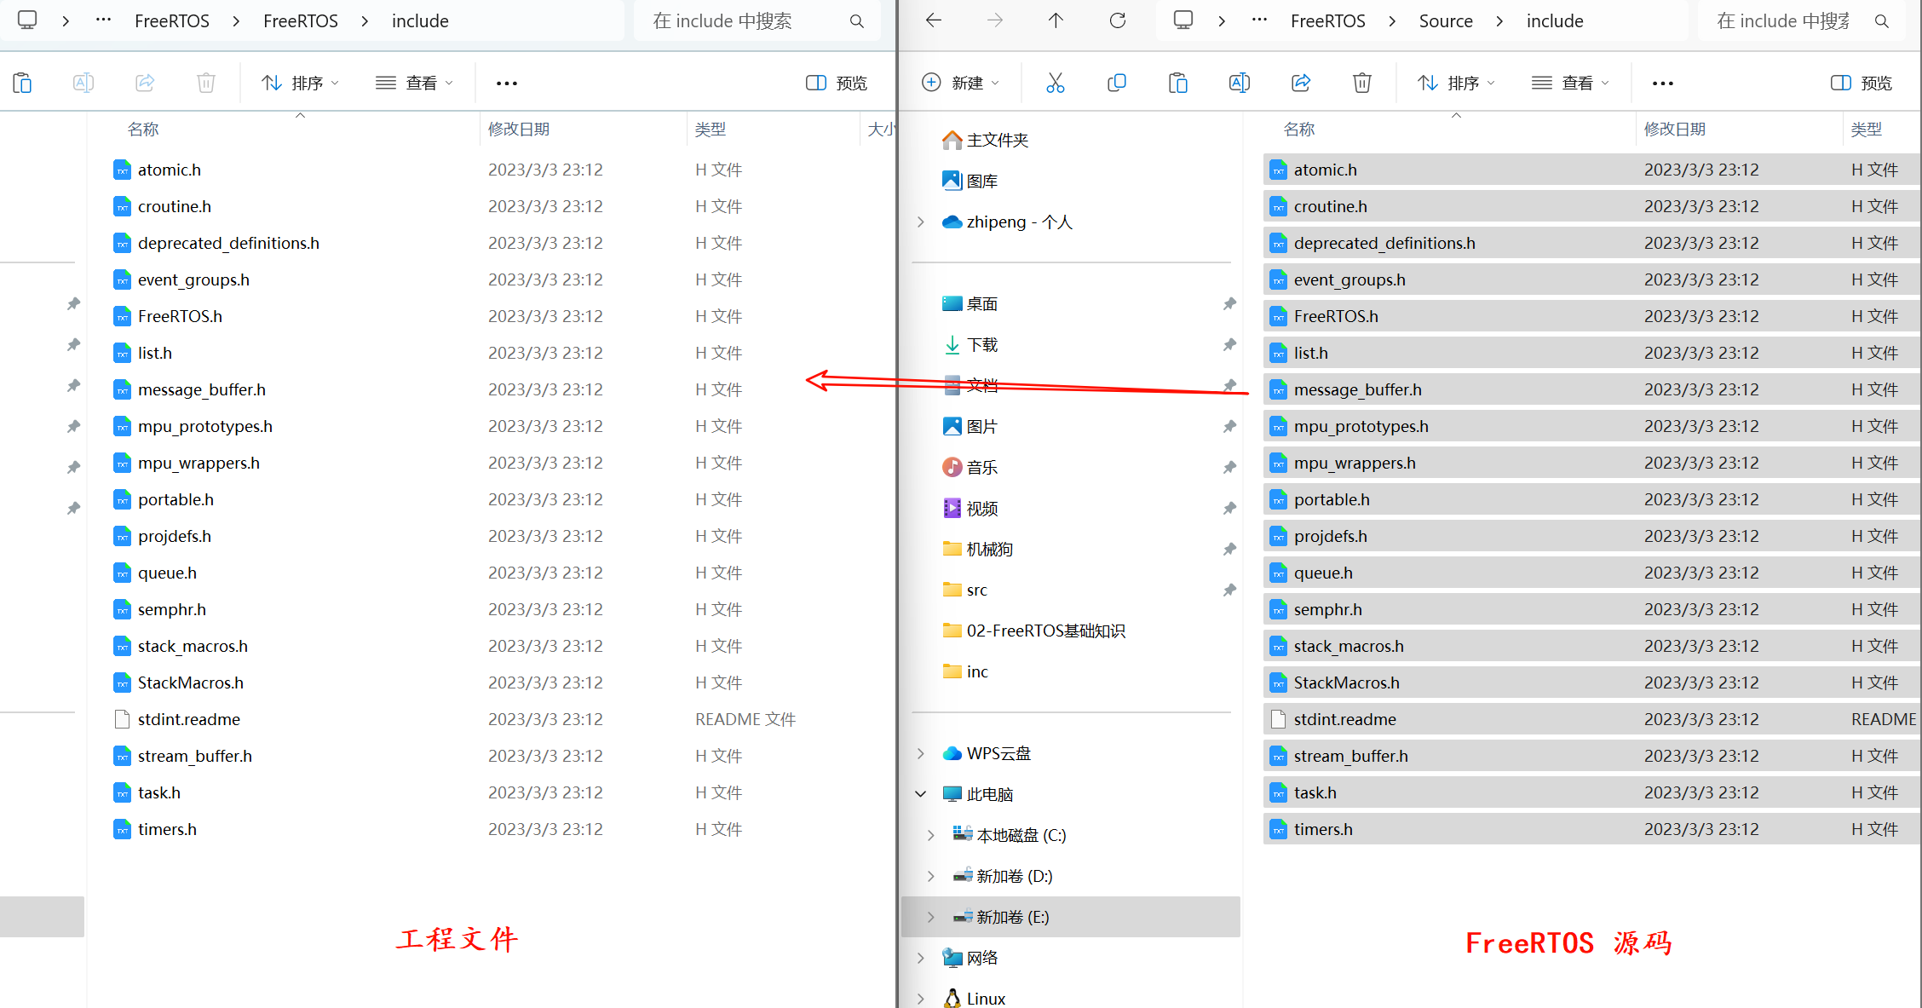
Task: Unpin 桌面 using its pin icon
Action: tap(1229, 304)
